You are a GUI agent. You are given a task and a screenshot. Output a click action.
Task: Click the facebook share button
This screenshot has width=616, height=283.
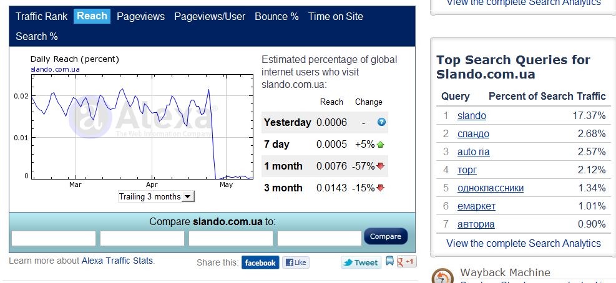pyautogui.click(x=260, y=262)
